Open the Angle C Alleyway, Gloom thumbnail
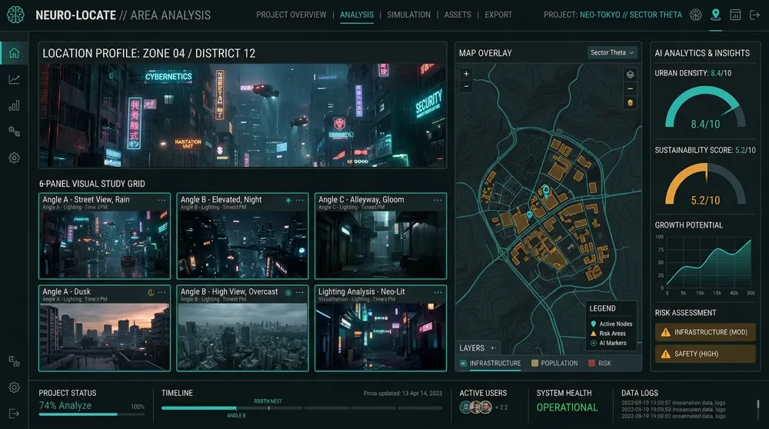769x429 pixels. tap(381, 244)
